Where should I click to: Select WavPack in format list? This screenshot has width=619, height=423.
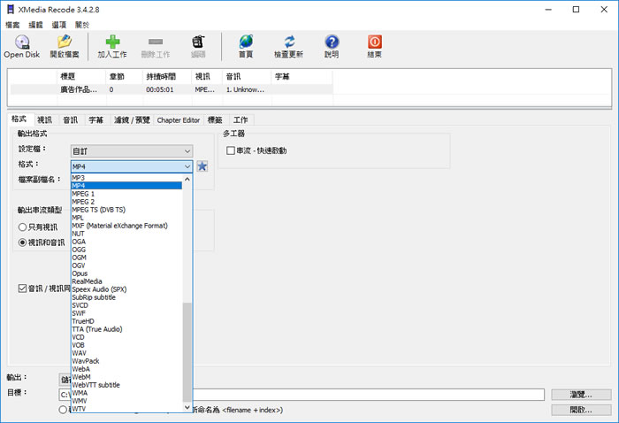click(126, 361)
